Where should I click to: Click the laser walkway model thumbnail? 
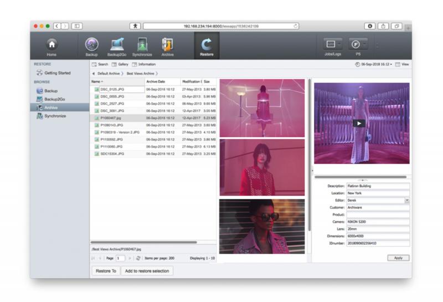(262, 108)
